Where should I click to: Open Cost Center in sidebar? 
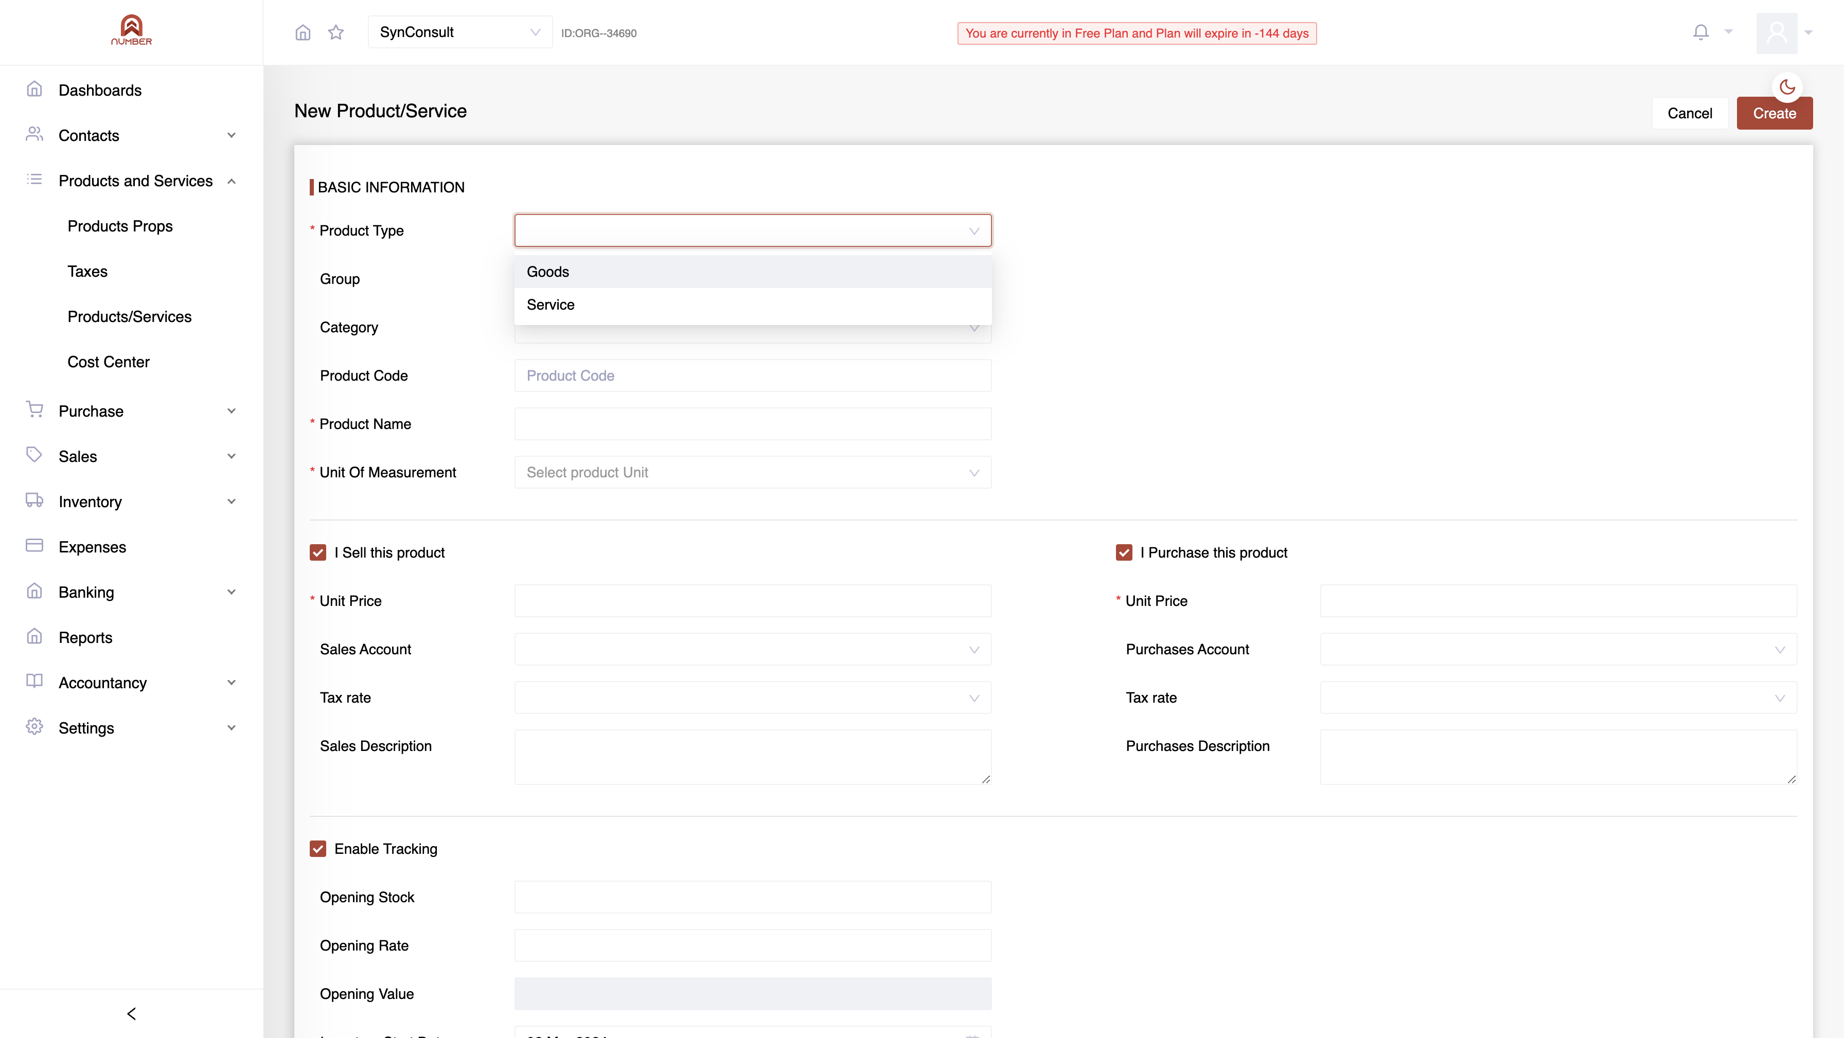(x=109, y=362)
